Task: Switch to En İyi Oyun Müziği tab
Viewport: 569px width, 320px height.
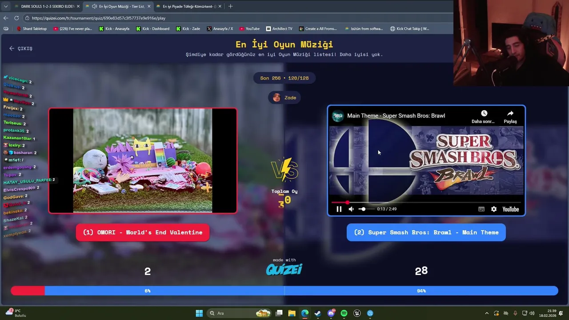Action: 118,6
